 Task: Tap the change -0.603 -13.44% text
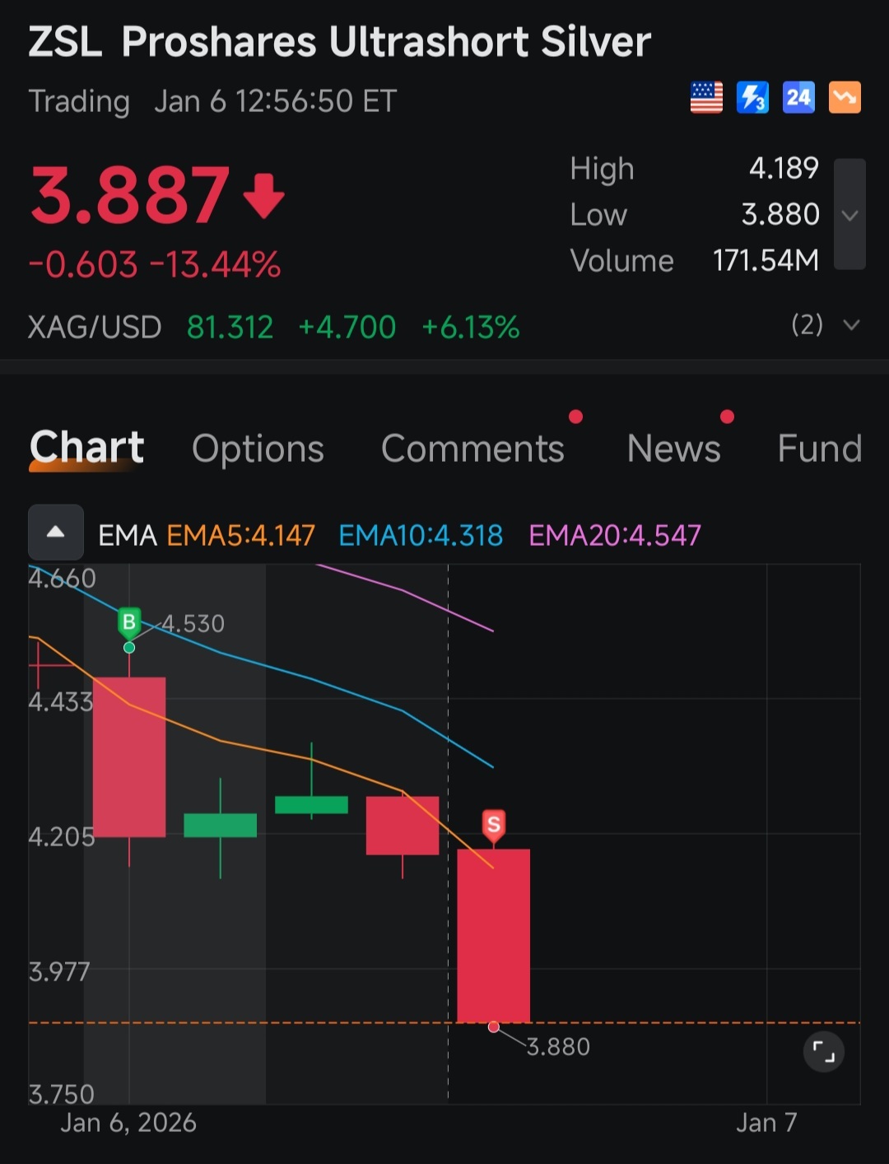155,265
